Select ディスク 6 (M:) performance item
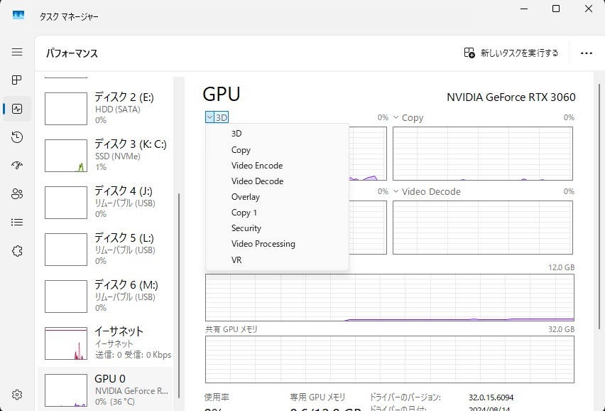 [x=105, y=296]
